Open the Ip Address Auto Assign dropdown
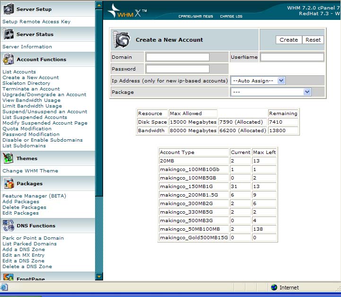Image resolution: width=341 pixels, height=297 pixels. point(258,81)
